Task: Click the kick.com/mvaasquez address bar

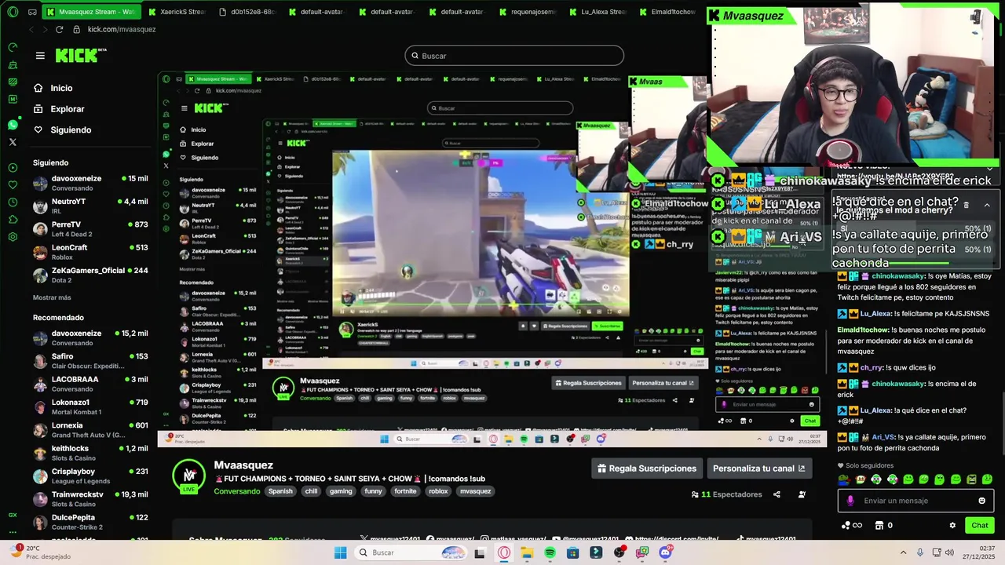Action: click(122, 29)
